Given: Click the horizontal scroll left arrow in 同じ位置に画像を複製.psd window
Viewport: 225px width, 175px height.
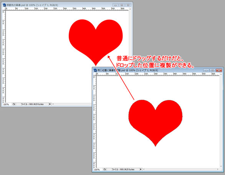Looking at the screenshot, I should [x=144, y=169].
